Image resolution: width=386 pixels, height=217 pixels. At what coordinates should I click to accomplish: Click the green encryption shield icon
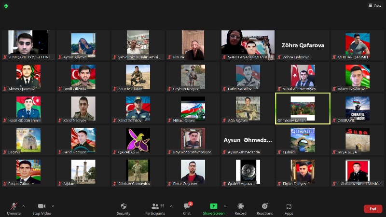[5, 6]
